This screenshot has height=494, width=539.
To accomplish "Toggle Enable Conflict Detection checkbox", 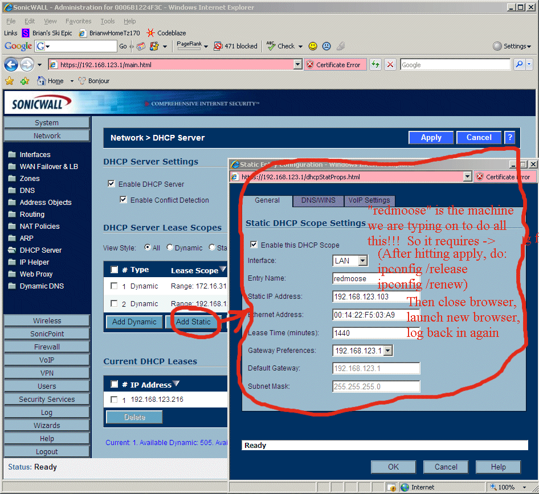I will coord(124,199).
